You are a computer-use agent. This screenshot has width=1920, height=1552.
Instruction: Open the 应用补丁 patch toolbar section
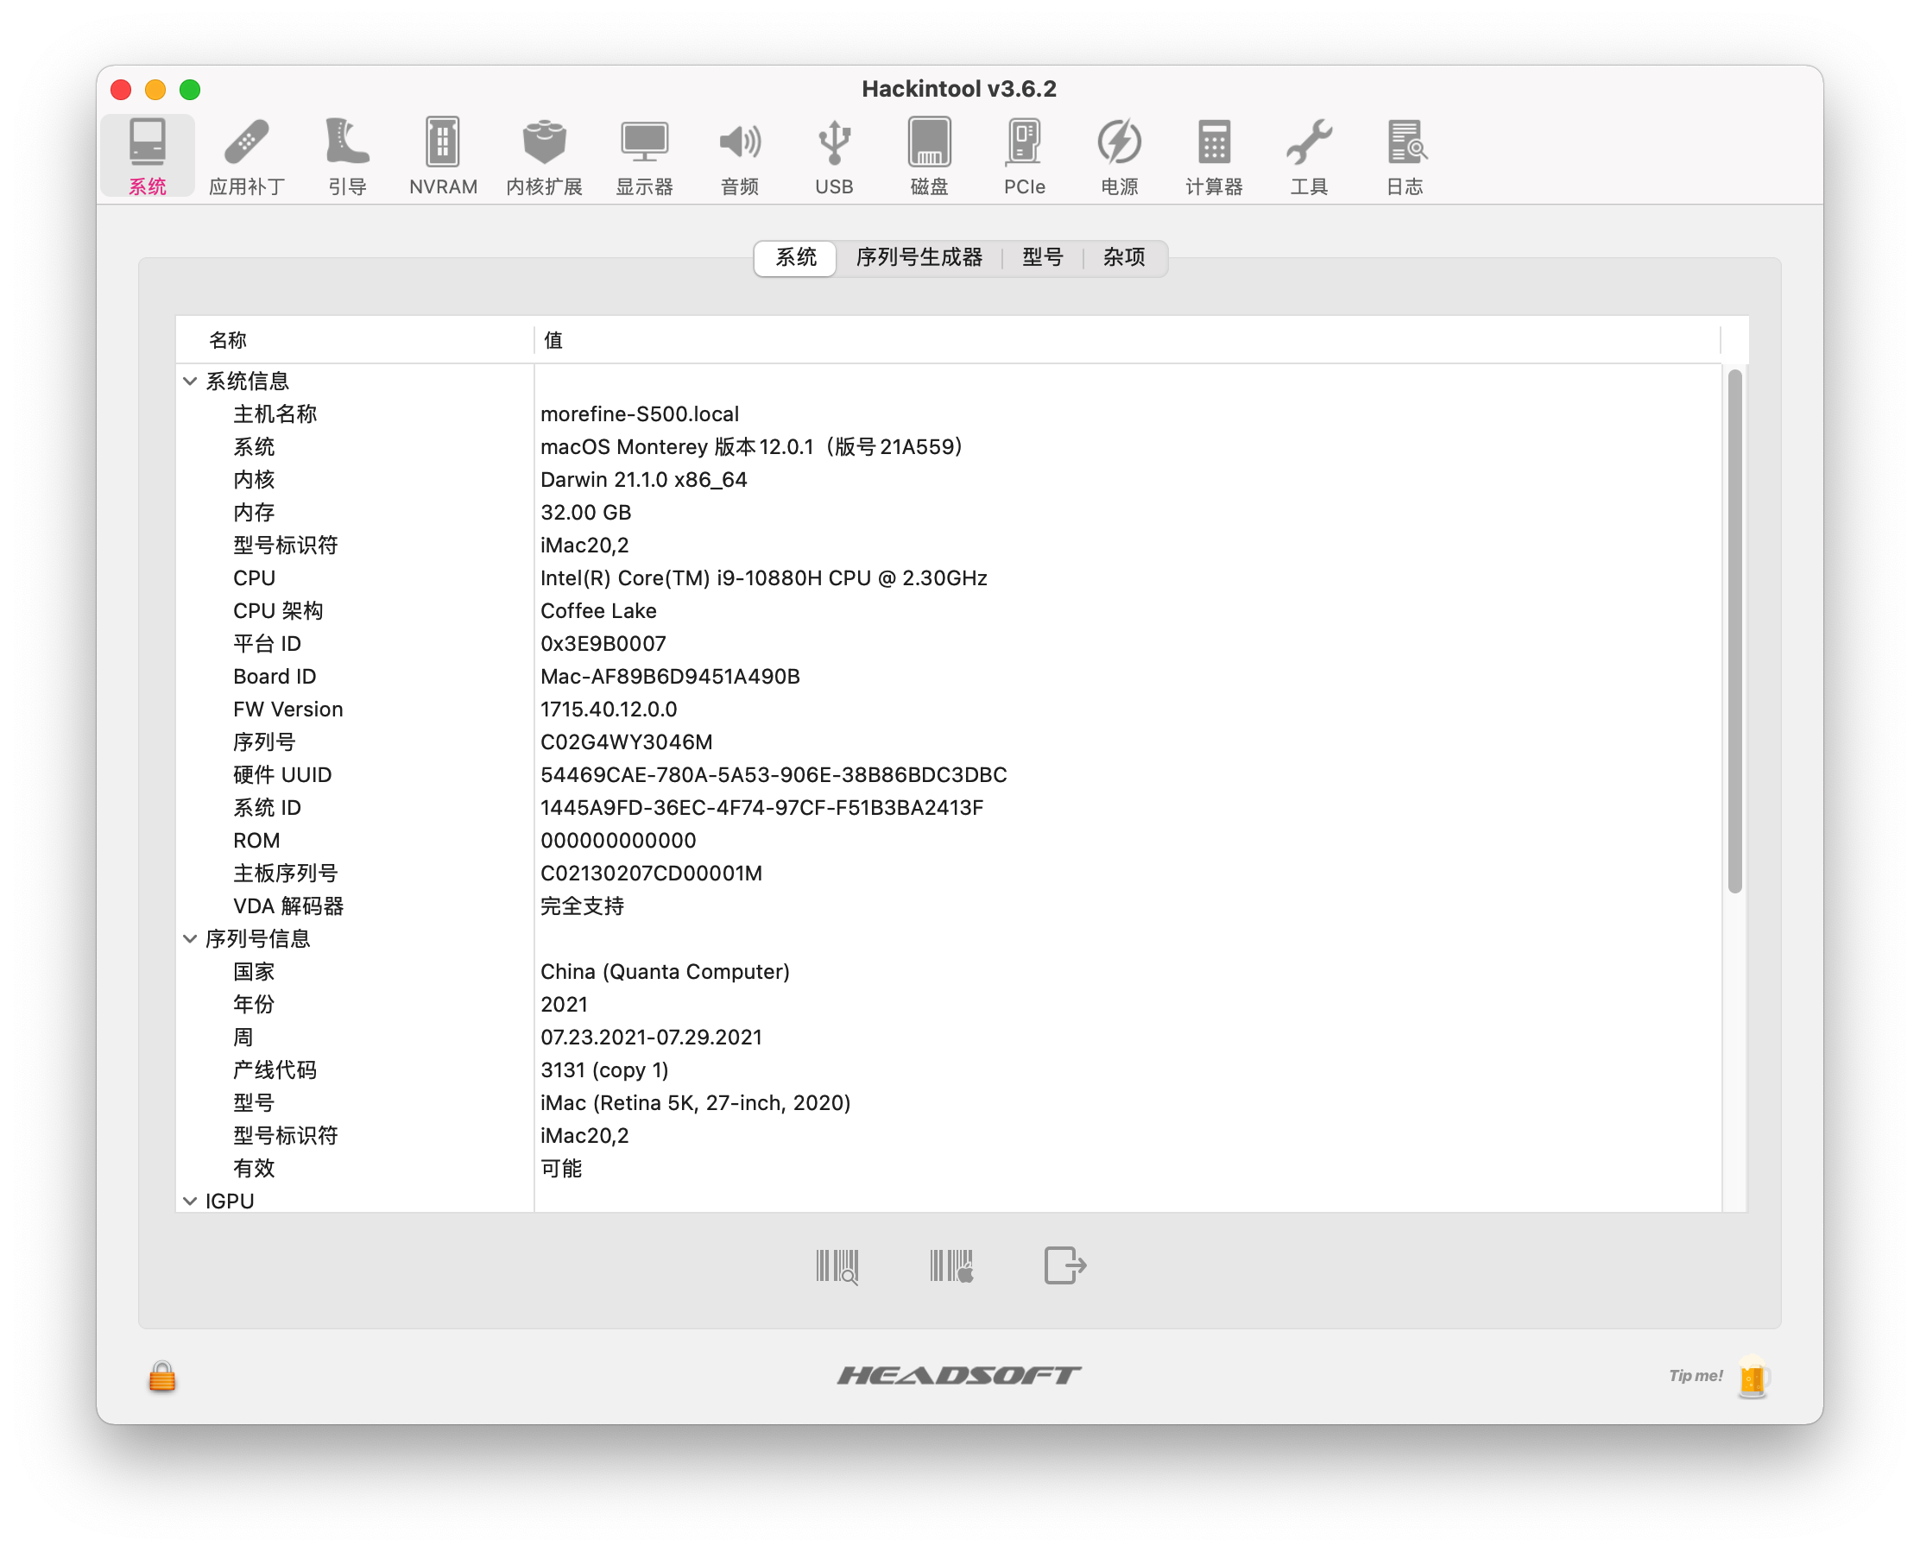pos(247,155)
